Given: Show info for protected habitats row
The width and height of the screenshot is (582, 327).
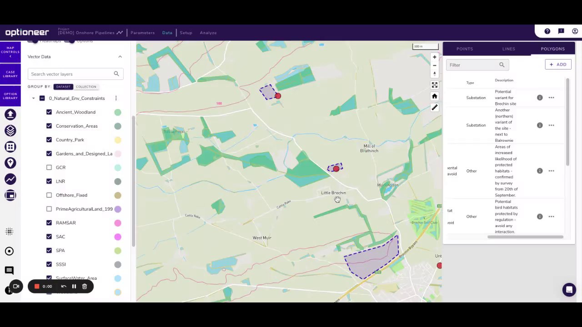Looking at the screenshot, I should click(x=540, y=171).
